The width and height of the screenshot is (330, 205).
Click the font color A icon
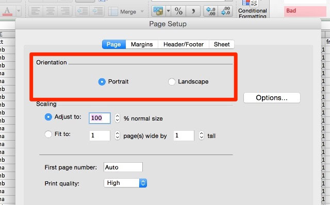[x=7, y=11]
